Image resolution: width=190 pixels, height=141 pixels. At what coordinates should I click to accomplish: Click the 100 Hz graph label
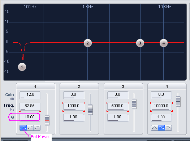30,7
